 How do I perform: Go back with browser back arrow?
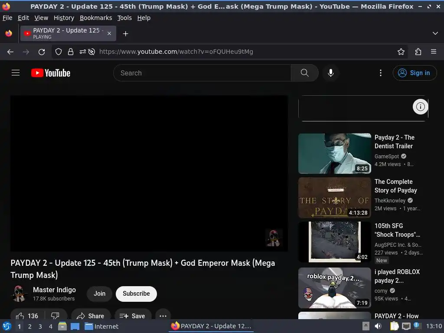pyautogui.click(x=10, y=52)
